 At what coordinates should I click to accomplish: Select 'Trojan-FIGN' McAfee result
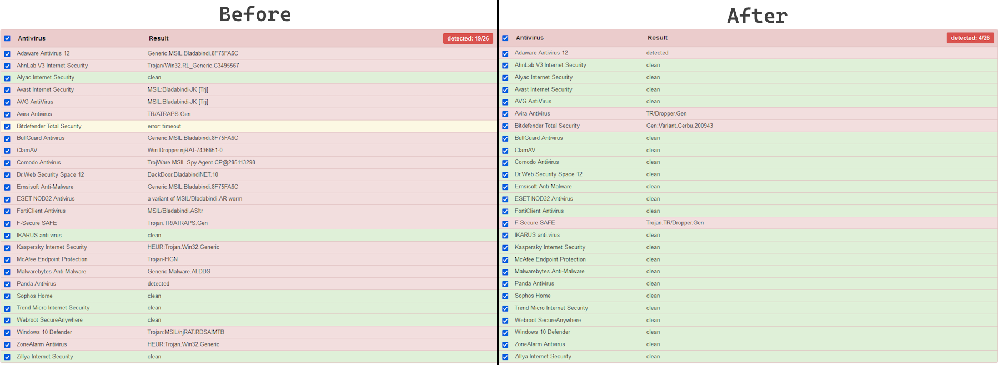click(x=163, y=259)
